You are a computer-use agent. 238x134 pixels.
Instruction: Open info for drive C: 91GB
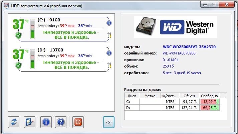[109, 23]
